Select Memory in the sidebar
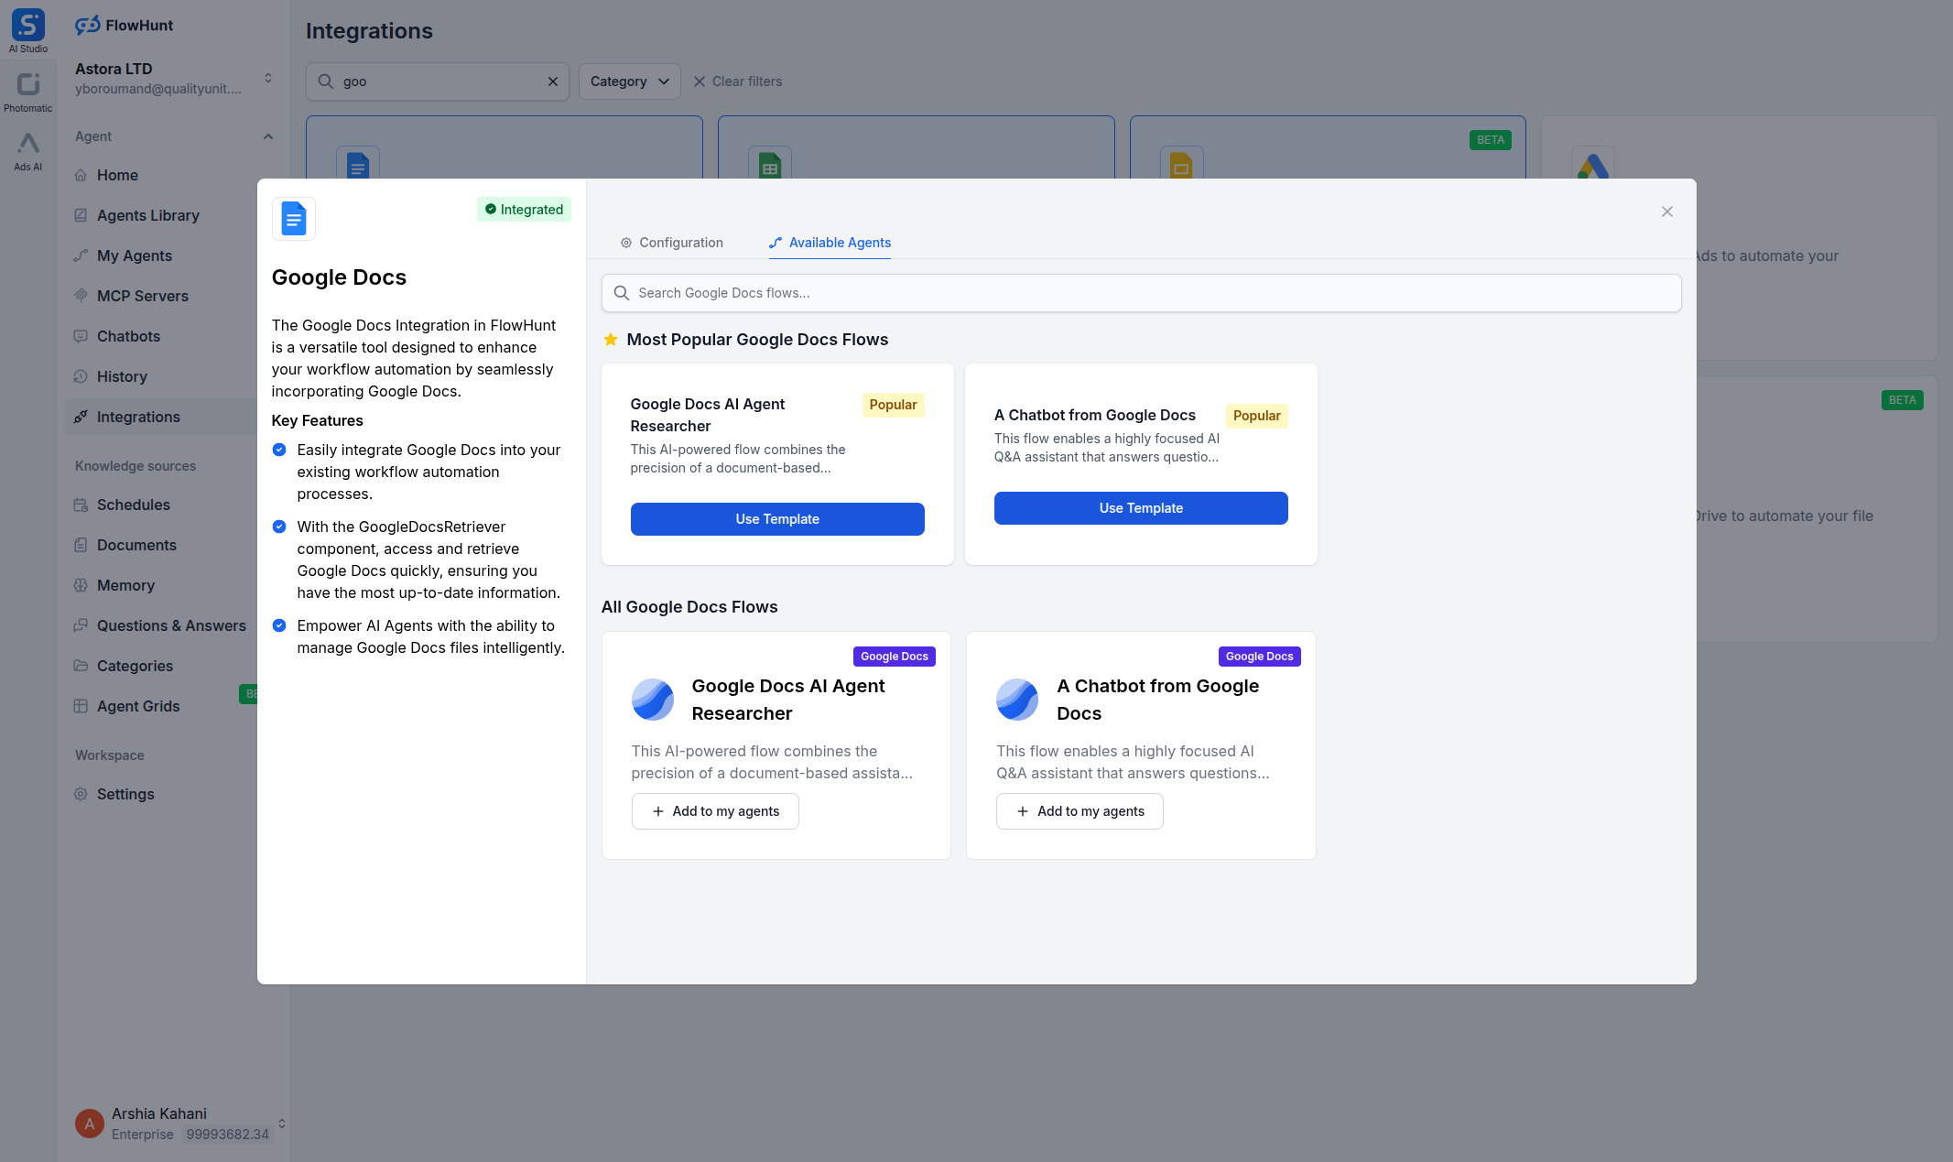Image resolution: width=1953 pixels, height=1162 pixels. [125, 585]
